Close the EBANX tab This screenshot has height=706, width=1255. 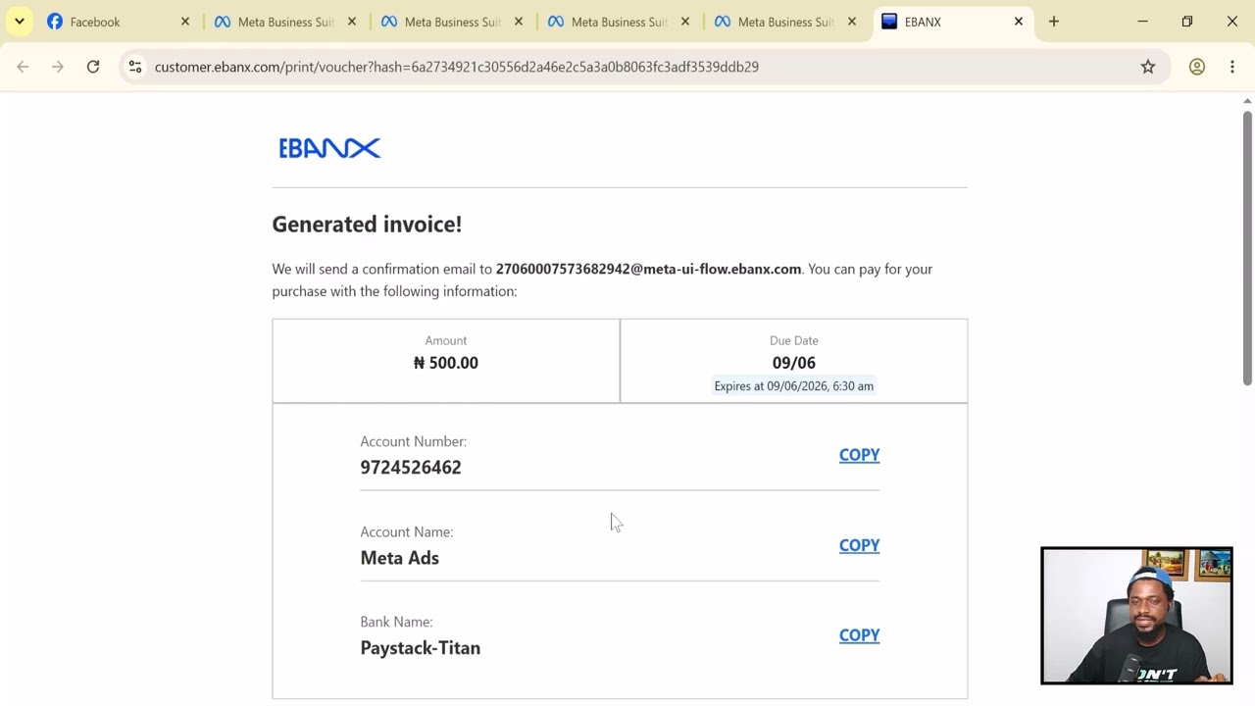coord(1019,22)
